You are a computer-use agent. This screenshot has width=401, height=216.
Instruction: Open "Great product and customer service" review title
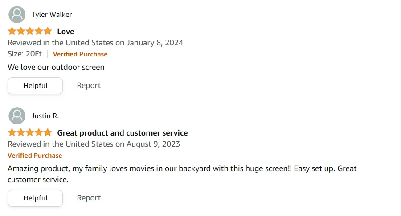click(122, 133)
